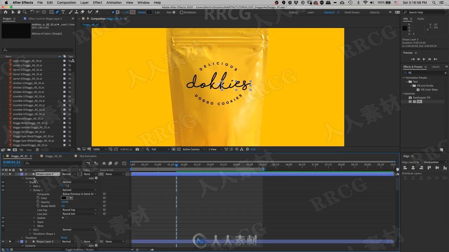Toggle visibility of Shape Layer 2
The width and height of the screenshot is (449, 252).
pos(3,241)
